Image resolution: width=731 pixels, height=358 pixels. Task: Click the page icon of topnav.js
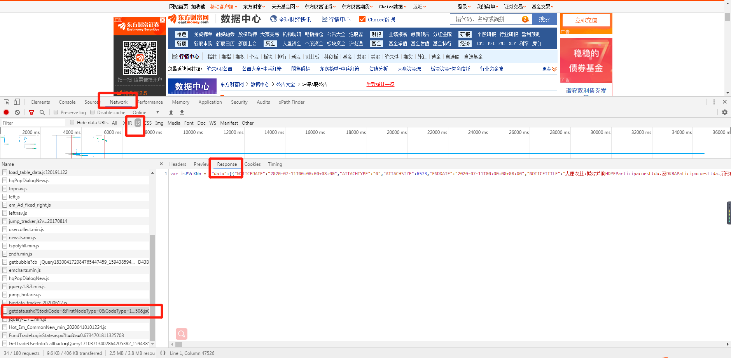coord(5,189)
